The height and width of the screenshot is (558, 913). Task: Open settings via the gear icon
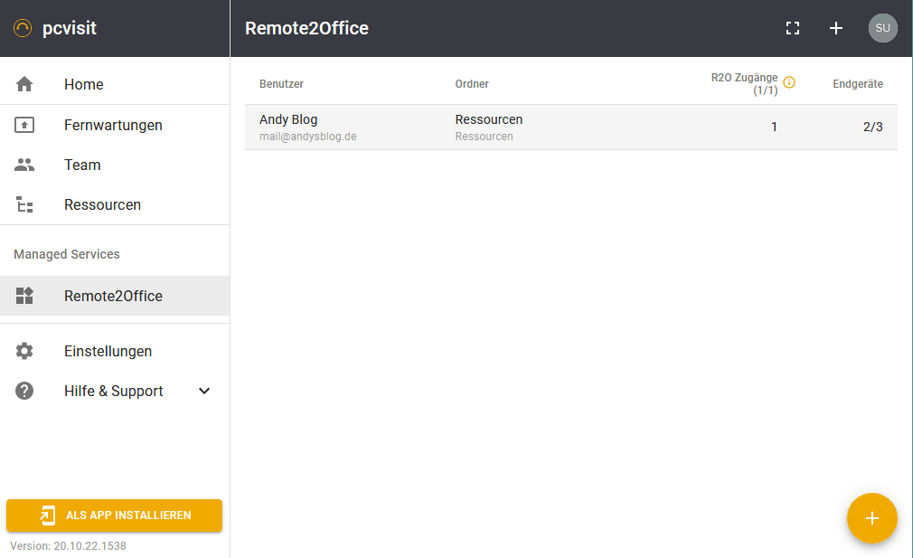click(x=24, y=351)
